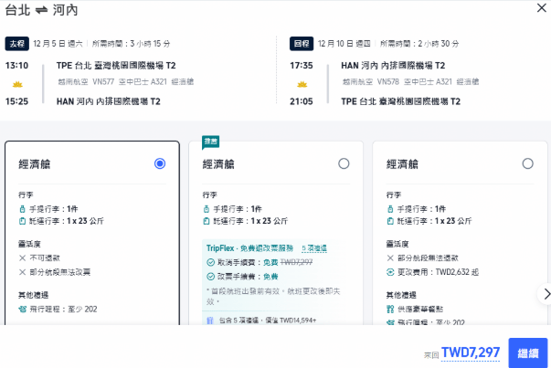Click the 去程 outbound badge

click(16, 44)
